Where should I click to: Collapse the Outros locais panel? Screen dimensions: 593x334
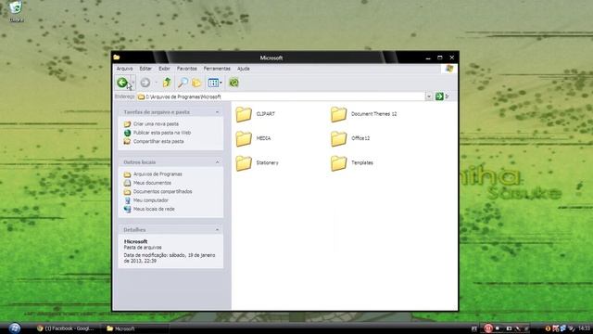[x=217, y=162]
